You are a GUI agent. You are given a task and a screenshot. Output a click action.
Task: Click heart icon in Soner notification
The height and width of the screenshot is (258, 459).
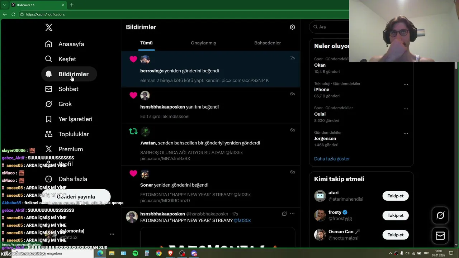tap(133, 173)
